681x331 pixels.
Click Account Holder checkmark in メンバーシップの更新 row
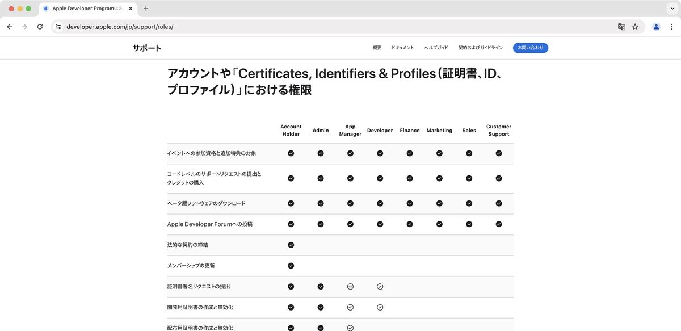point(291,266)
